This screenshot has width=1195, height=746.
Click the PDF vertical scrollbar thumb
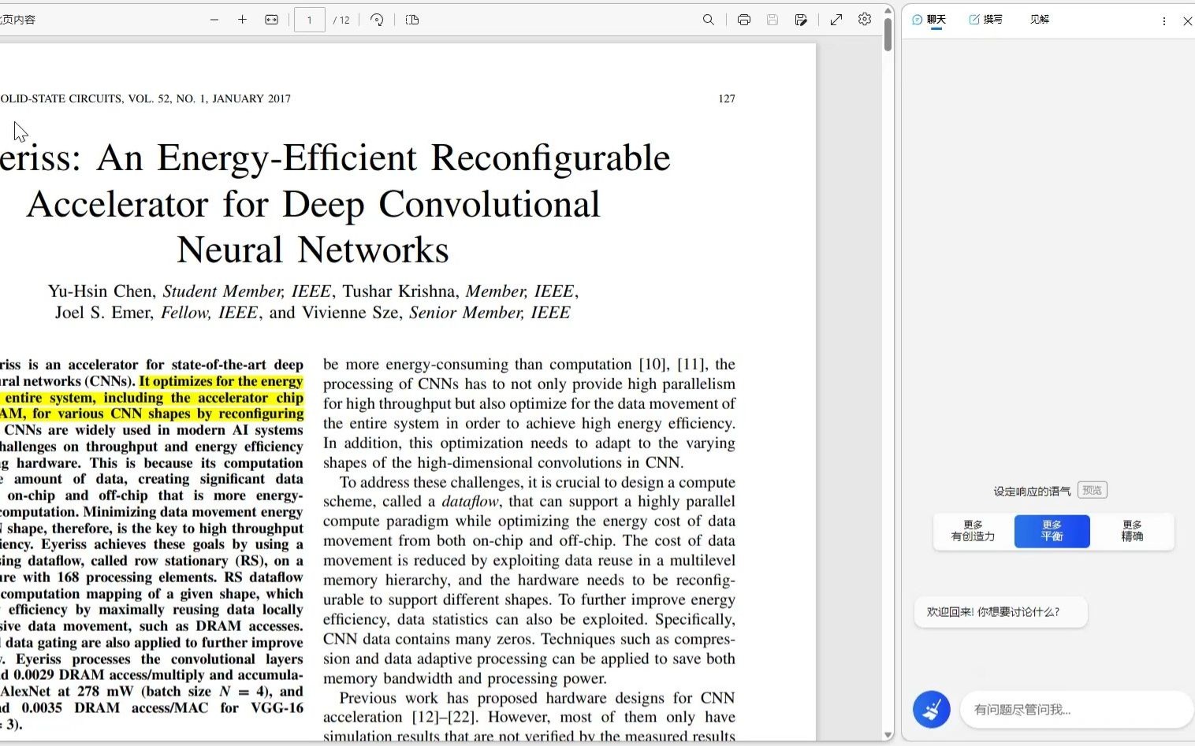coord(888,35)
